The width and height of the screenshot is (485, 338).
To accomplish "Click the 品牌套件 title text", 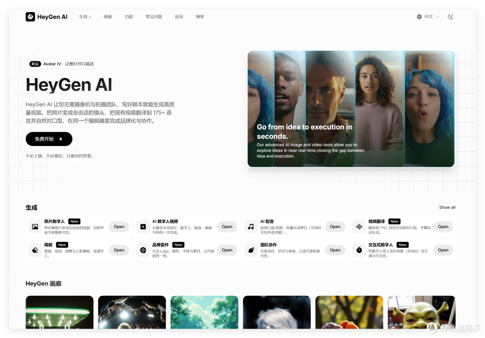I will pos(160,245).
